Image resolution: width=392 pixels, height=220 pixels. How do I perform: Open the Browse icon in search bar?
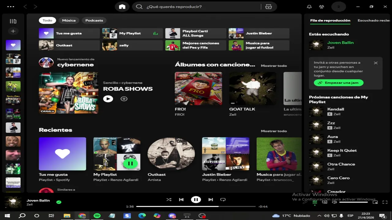[x=269, y=7]
